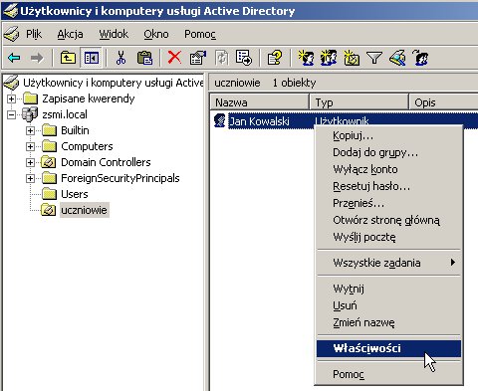Click the Refresh toolbar icon
478x391 pixels.
pyautogui.click(x=221, y=58)
